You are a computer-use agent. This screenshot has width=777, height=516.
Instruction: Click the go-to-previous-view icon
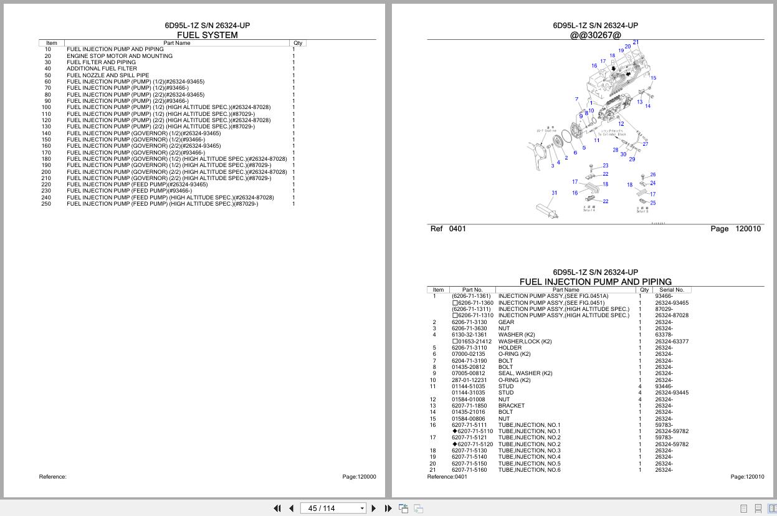[404, 509]
